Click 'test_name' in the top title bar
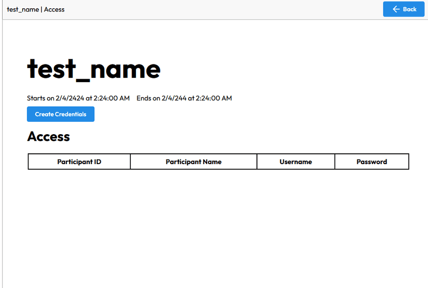The image size is (428, 288). coord(23,9)
